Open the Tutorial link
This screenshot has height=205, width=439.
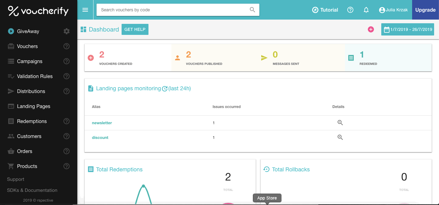[325, 10]
